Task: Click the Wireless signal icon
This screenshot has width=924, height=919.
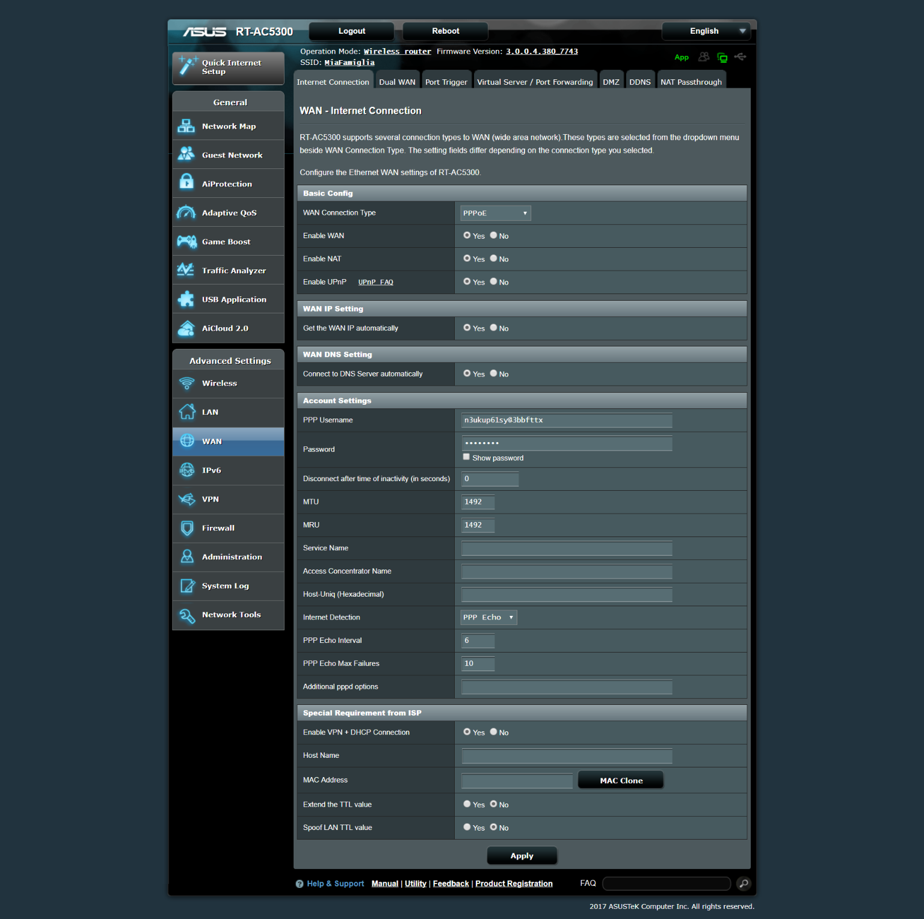Action: [x=187, y=383]
